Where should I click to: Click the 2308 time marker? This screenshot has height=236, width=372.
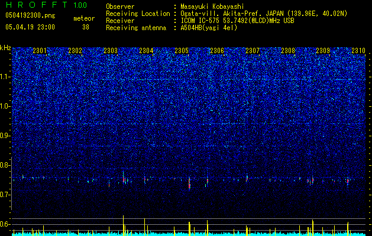[x=288, y=51]
